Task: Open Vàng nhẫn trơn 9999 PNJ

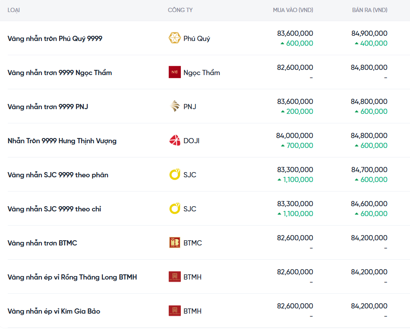Action: pos(47,107)
